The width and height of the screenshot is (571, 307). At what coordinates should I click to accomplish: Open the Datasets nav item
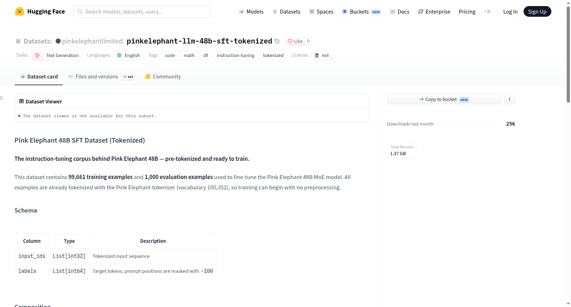(286, 11)
